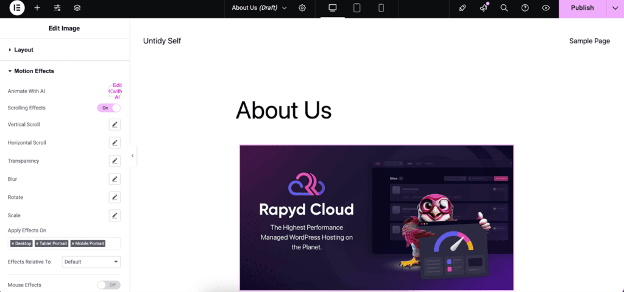This screenshot has width=624, height=292.
Task: Collapse the editor panel with arrow
Action: tap(132, 156)
